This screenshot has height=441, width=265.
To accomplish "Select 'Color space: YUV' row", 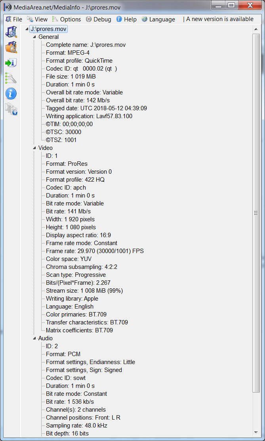I will (x=69, y=259).
